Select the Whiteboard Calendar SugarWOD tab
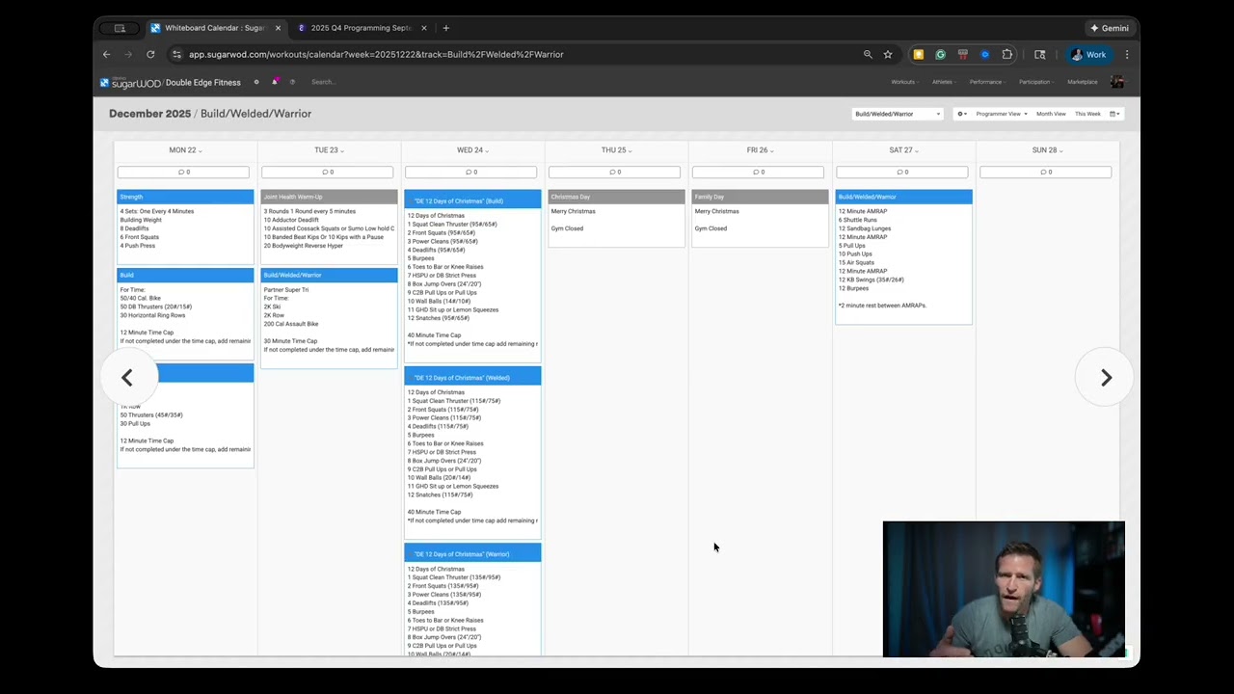 pyautogui.click(x=214, y=28)
